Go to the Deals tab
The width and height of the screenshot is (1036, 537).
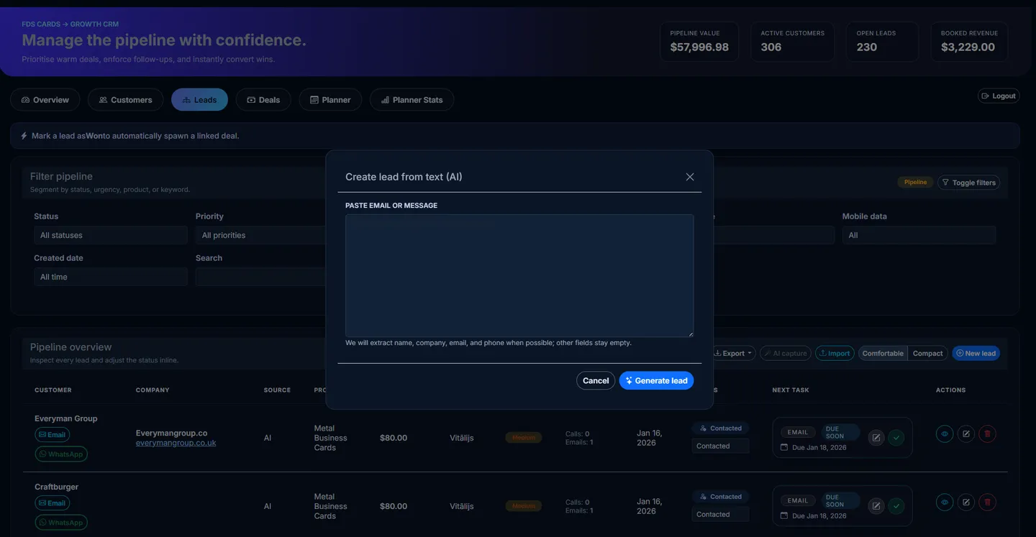tap(263, 100)
